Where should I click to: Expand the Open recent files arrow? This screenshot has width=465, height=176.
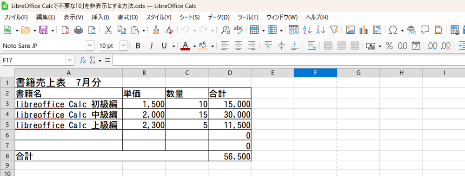(x=35, y=30)
